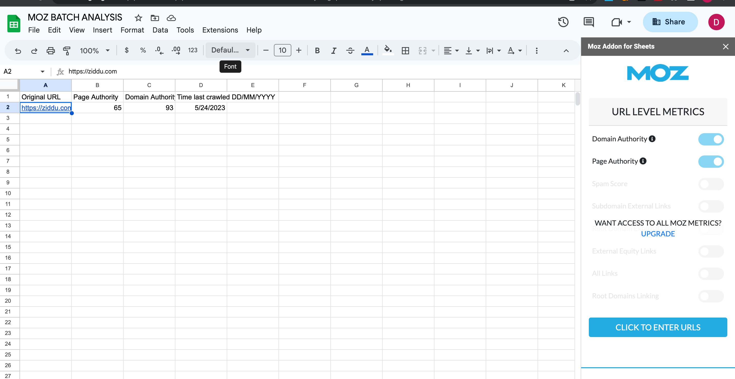Screen dimensions: 735x379
Task: Open the Extensions menu
Action: click(220, 30)
